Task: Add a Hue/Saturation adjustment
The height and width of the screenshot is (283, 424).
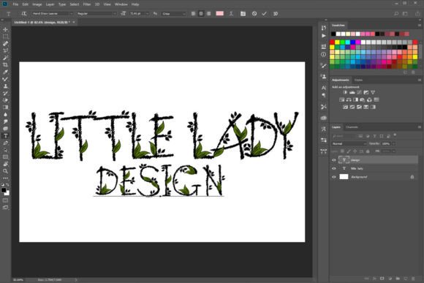Action: click(342, 100)
